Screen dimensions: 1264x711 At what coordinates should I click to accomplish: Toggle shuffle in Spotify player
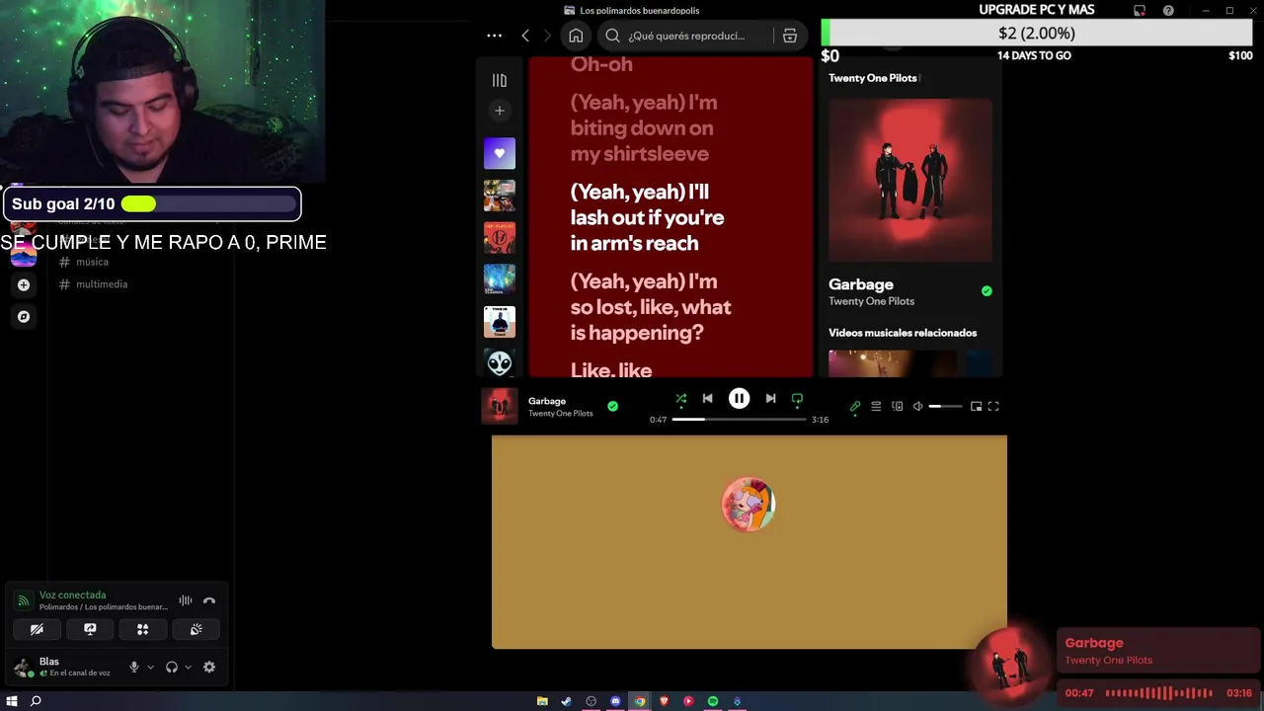click(x=680, y=399)
